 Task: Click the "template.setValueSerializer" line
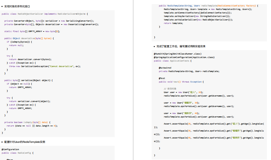(199, 20)
